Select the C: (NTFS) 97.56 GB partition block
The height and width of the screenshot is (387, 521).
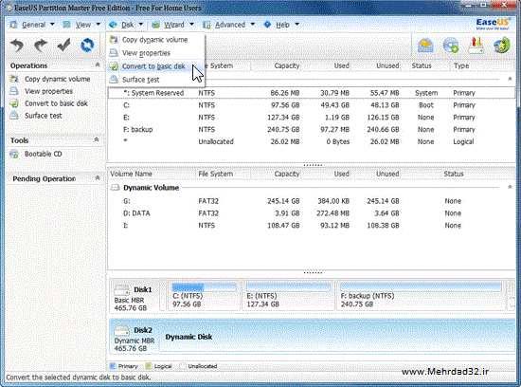click(204, 296)
